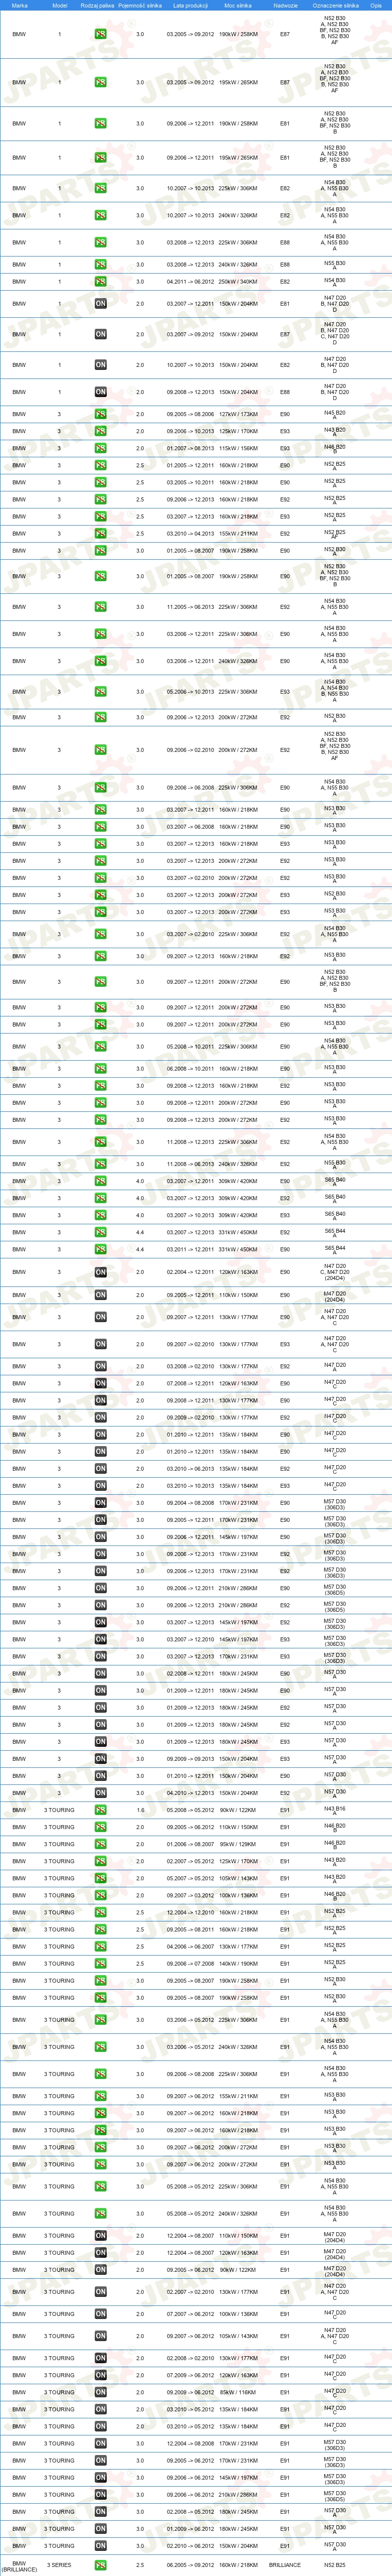Image resolution: width=392 pixels, height=2576 pixels.
Task: Click the 3 SERIES model cell
Action: click(x=59, y=2565)
